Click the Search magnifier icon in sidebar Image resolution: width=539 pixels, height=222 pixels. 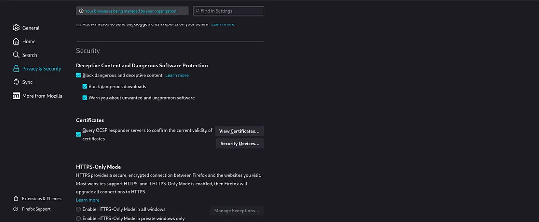(x=16, y=55)
